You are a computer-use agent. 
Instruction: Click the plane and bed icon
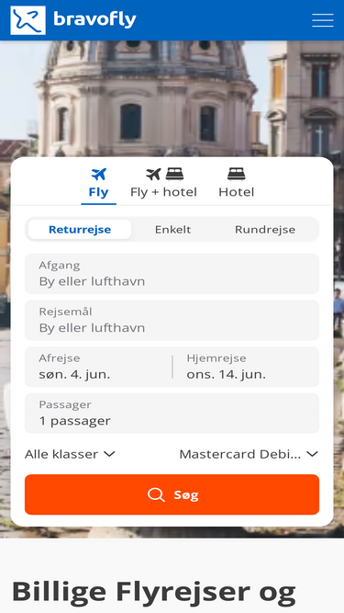pyautogui.click(x=164, y=174)
